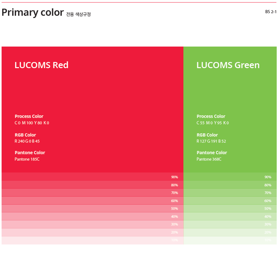Select the green 30% tint strip
This screenshot has width=278, height=257.
(230, 225)
